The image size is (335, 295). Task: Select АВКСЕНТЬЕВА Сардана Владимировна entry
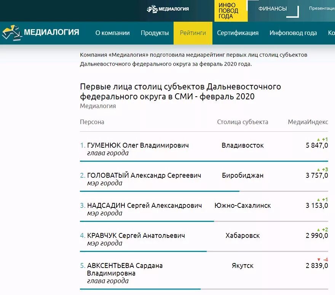point(125,269)
